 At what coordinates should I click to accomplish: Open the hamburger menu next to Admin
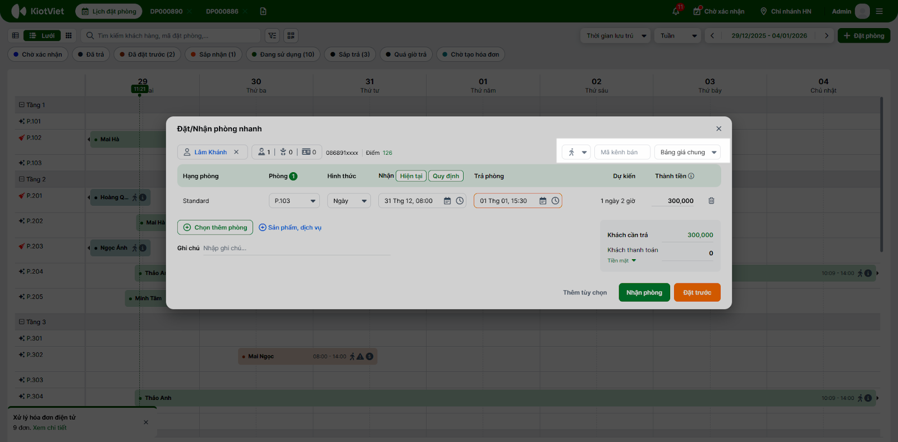(x=879, y=11)
